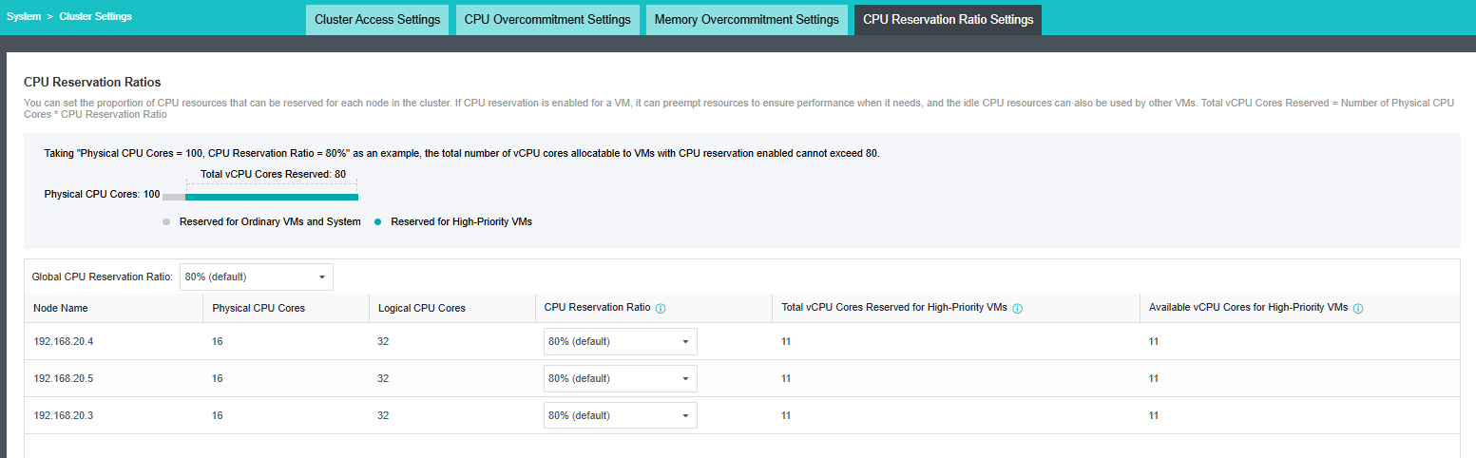1476x458 pixels.
Task: Click the System breadcrumb link
Action: 24,16
